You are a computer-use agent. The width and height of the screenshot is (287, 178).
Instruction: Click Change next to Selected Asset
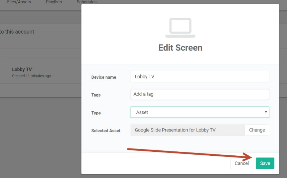tap(257, 130)
